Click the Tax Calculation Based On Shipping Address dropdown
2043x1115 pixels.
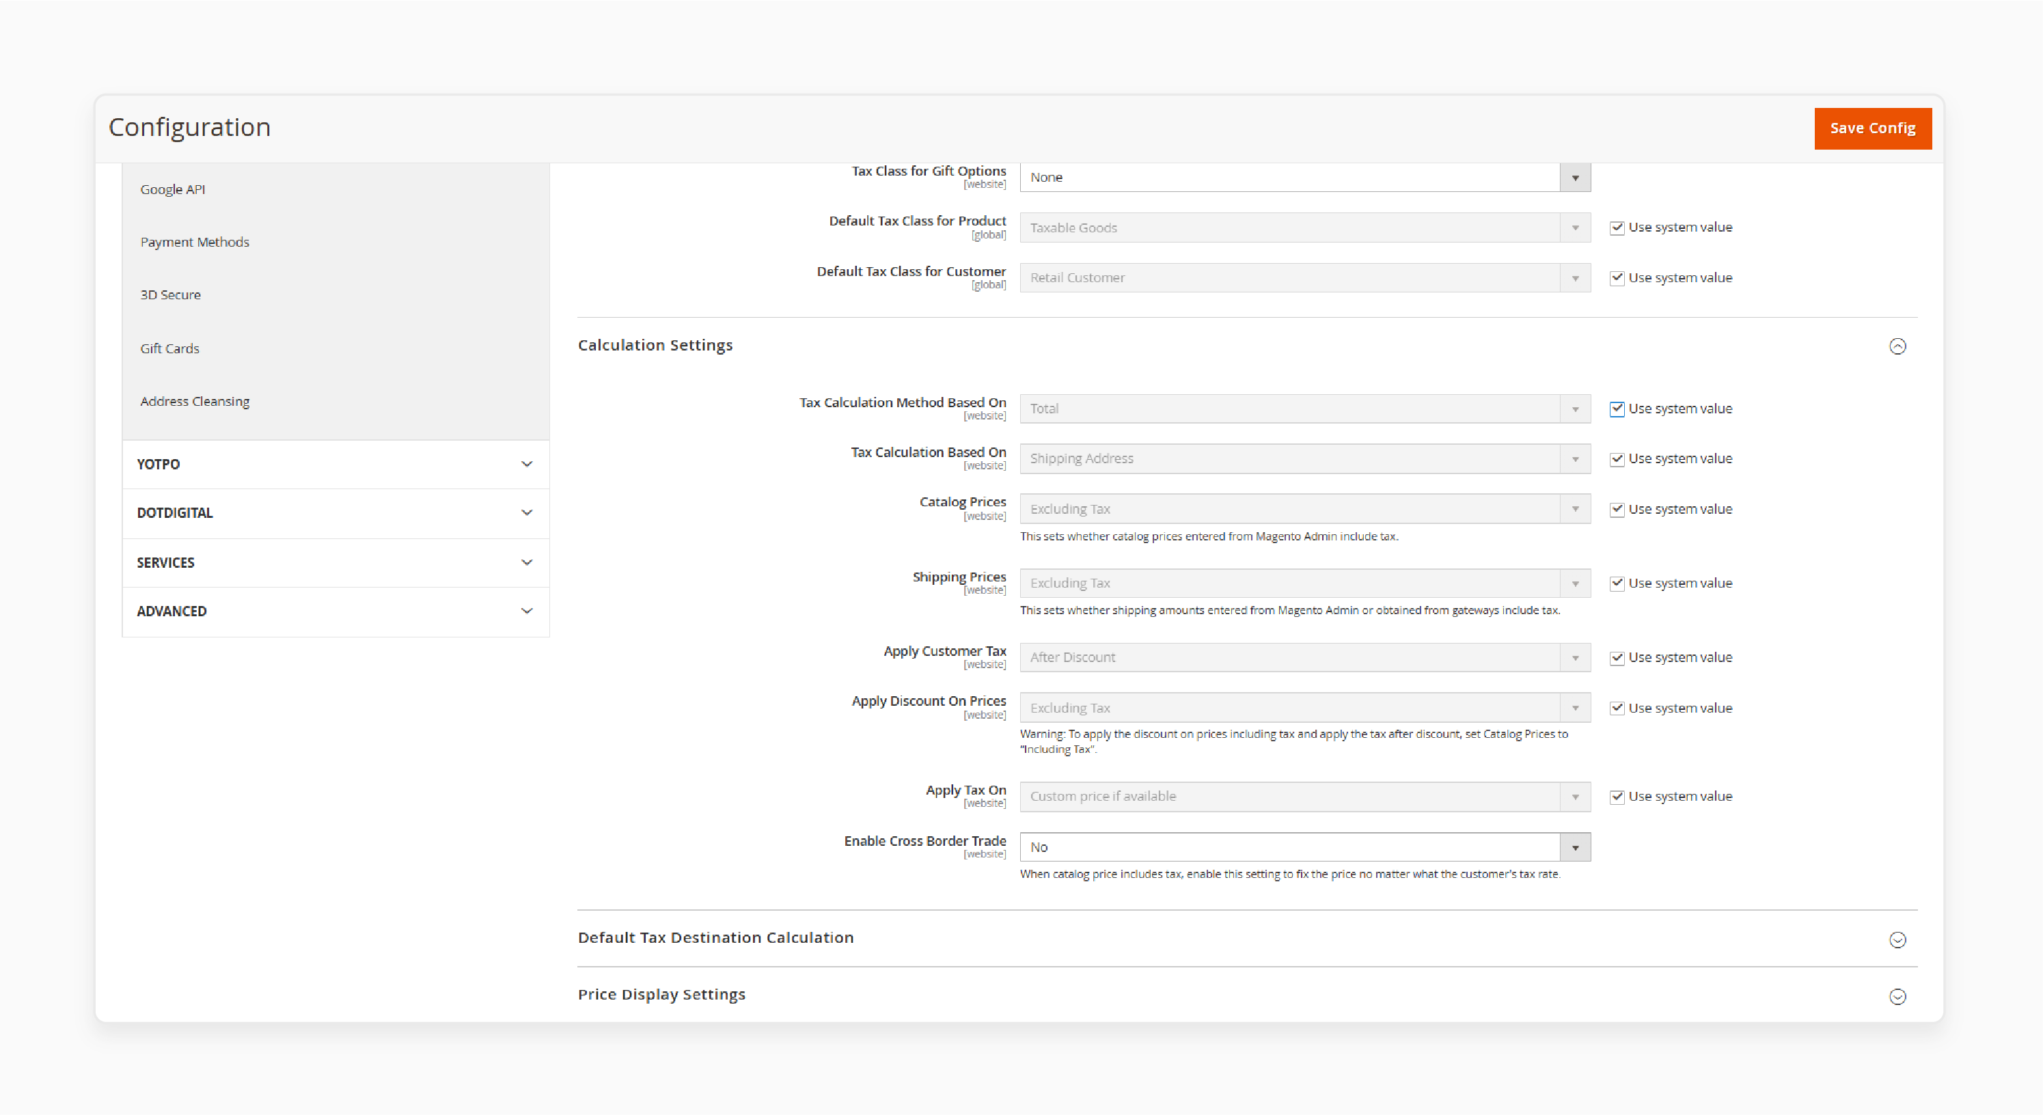(1304, 458)
